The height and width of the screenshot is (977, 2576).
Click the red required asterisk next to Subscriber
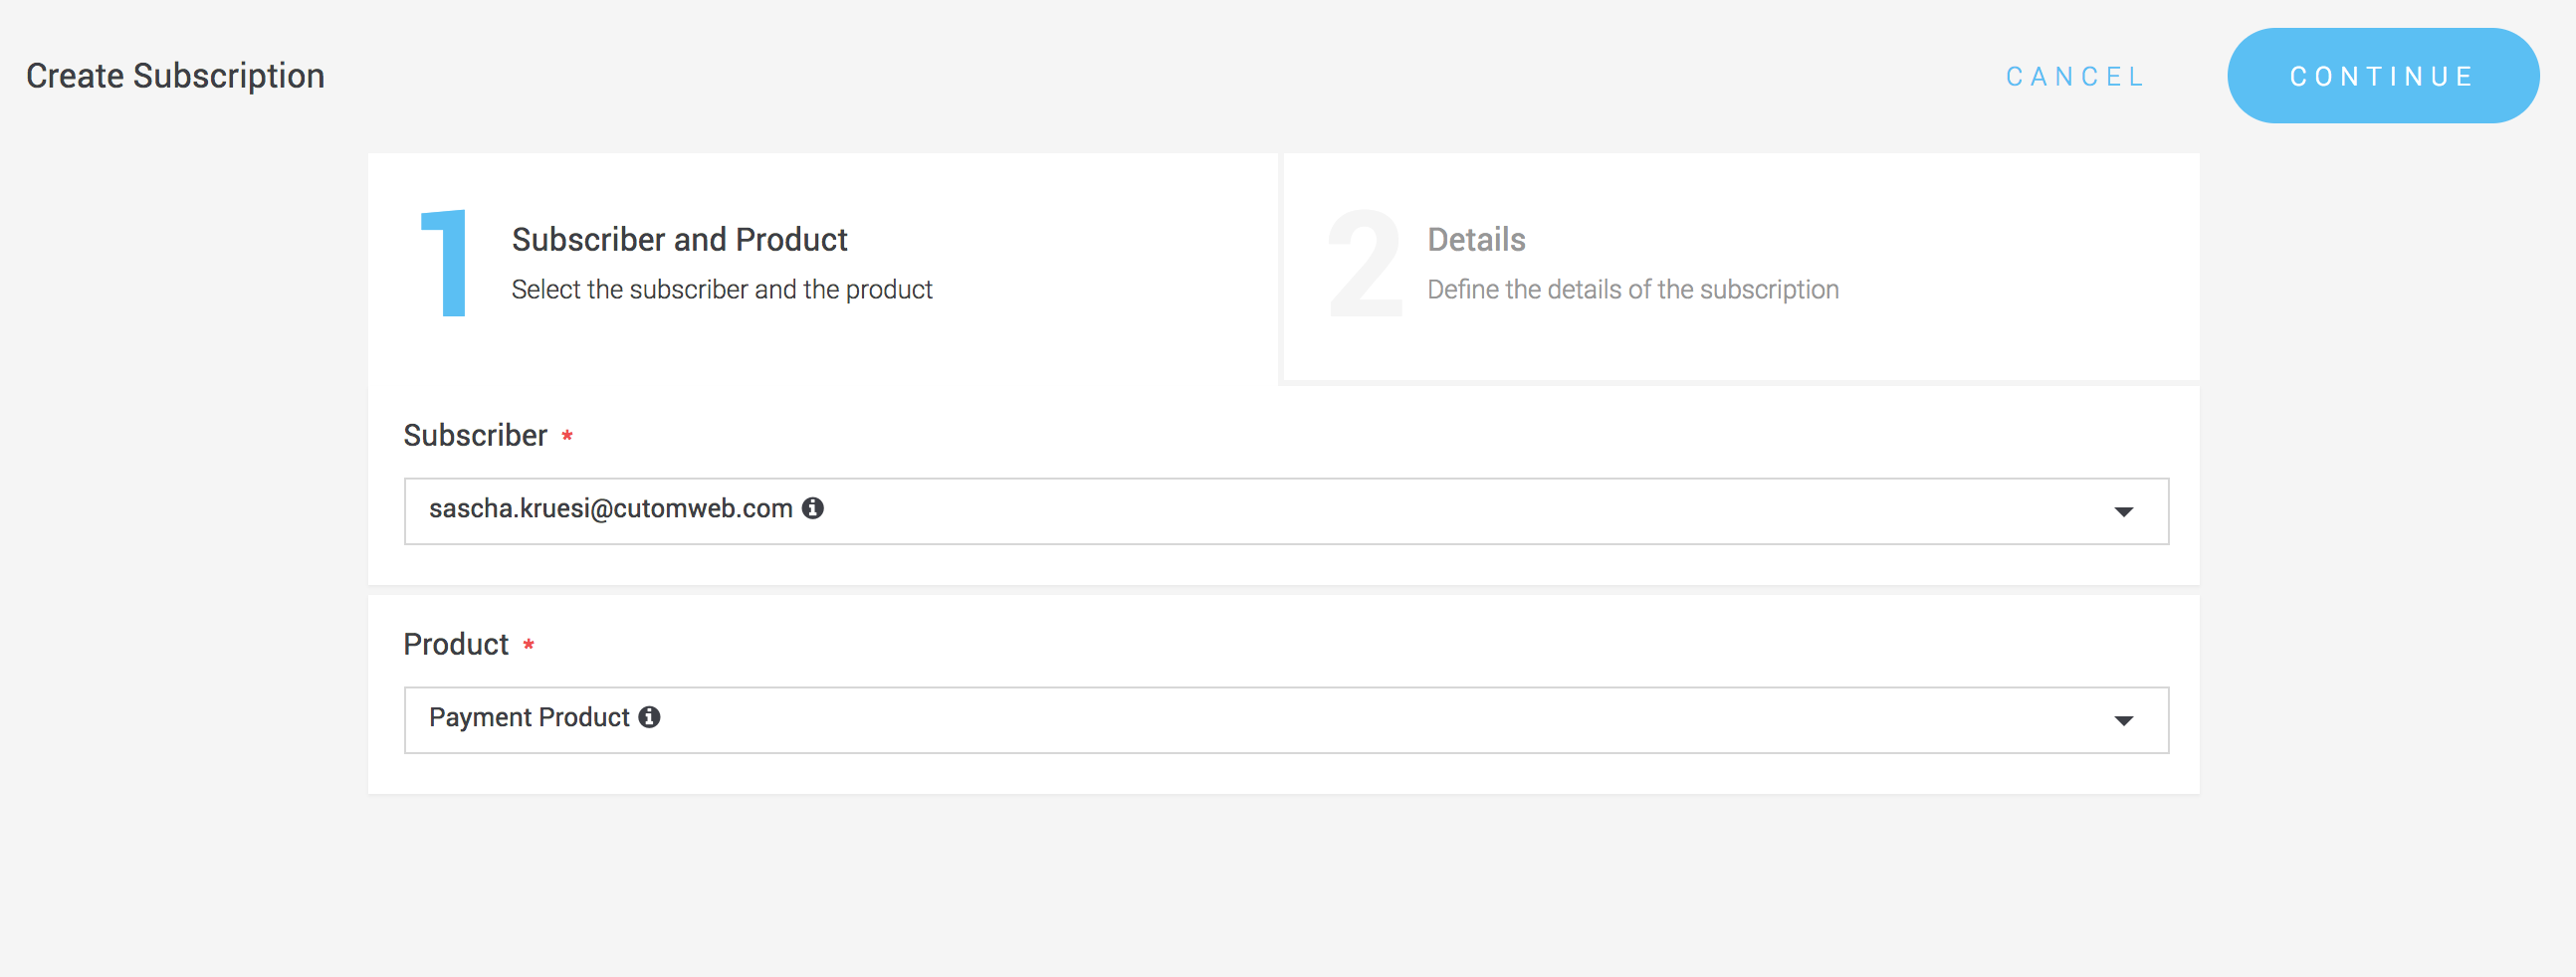tap(567, 436)
